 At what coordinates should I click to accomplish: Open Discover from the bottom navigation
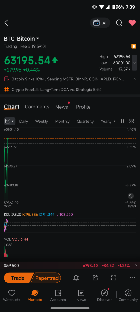tap(104, 295)
